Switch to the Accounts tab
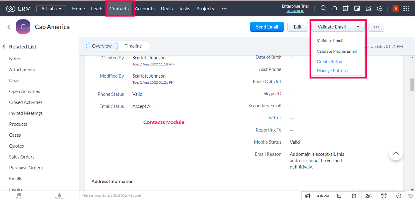415x200 pixels. (145, 9)
